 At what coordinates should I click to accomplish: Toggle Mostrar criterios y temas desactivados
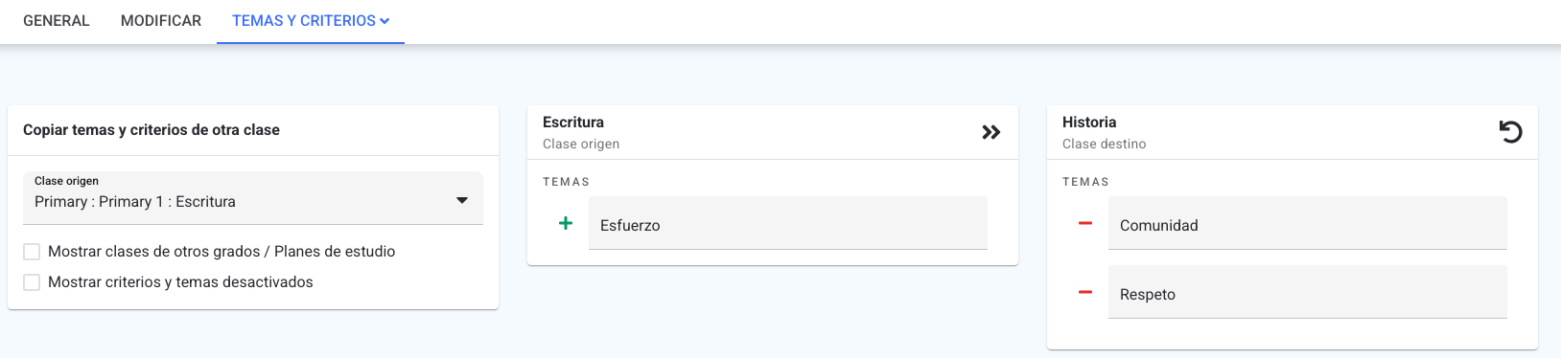[x=32, y=282]
